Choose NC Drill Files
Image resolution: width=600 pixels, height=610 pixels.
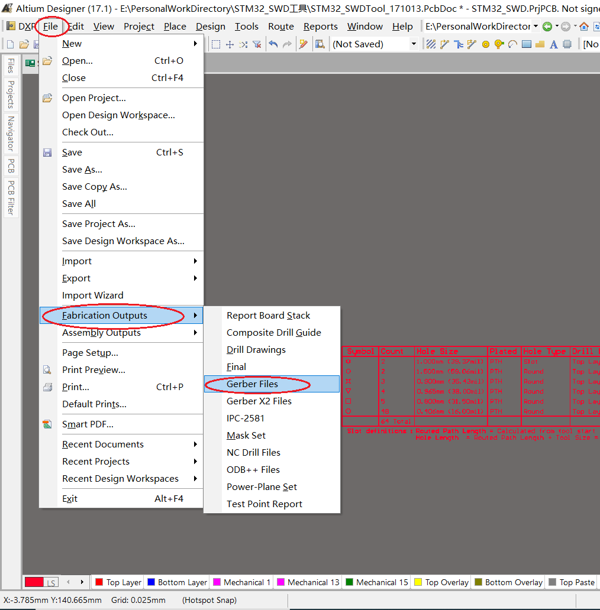tap(272, 452)
